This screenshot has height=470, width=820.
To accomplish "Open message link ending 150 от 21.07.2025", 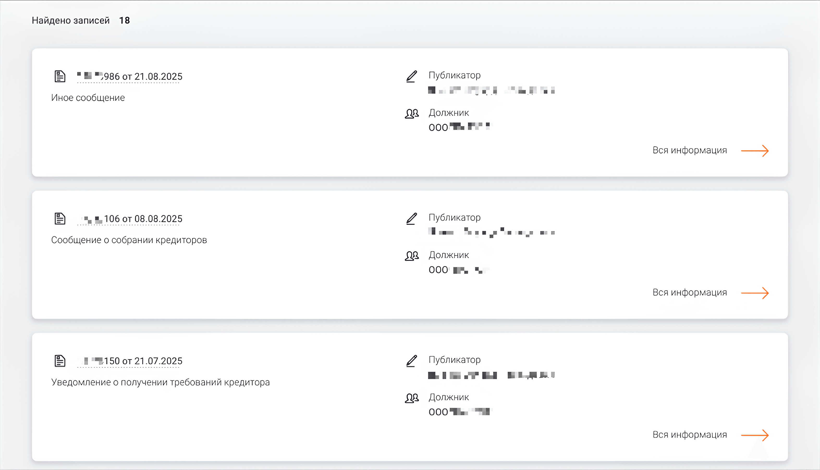I will tap(130, 361).
